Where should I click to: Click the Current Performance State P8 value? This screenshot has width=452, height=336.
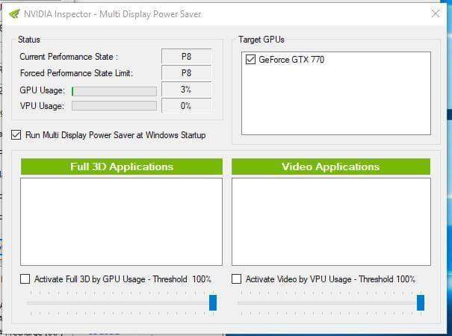187,57
